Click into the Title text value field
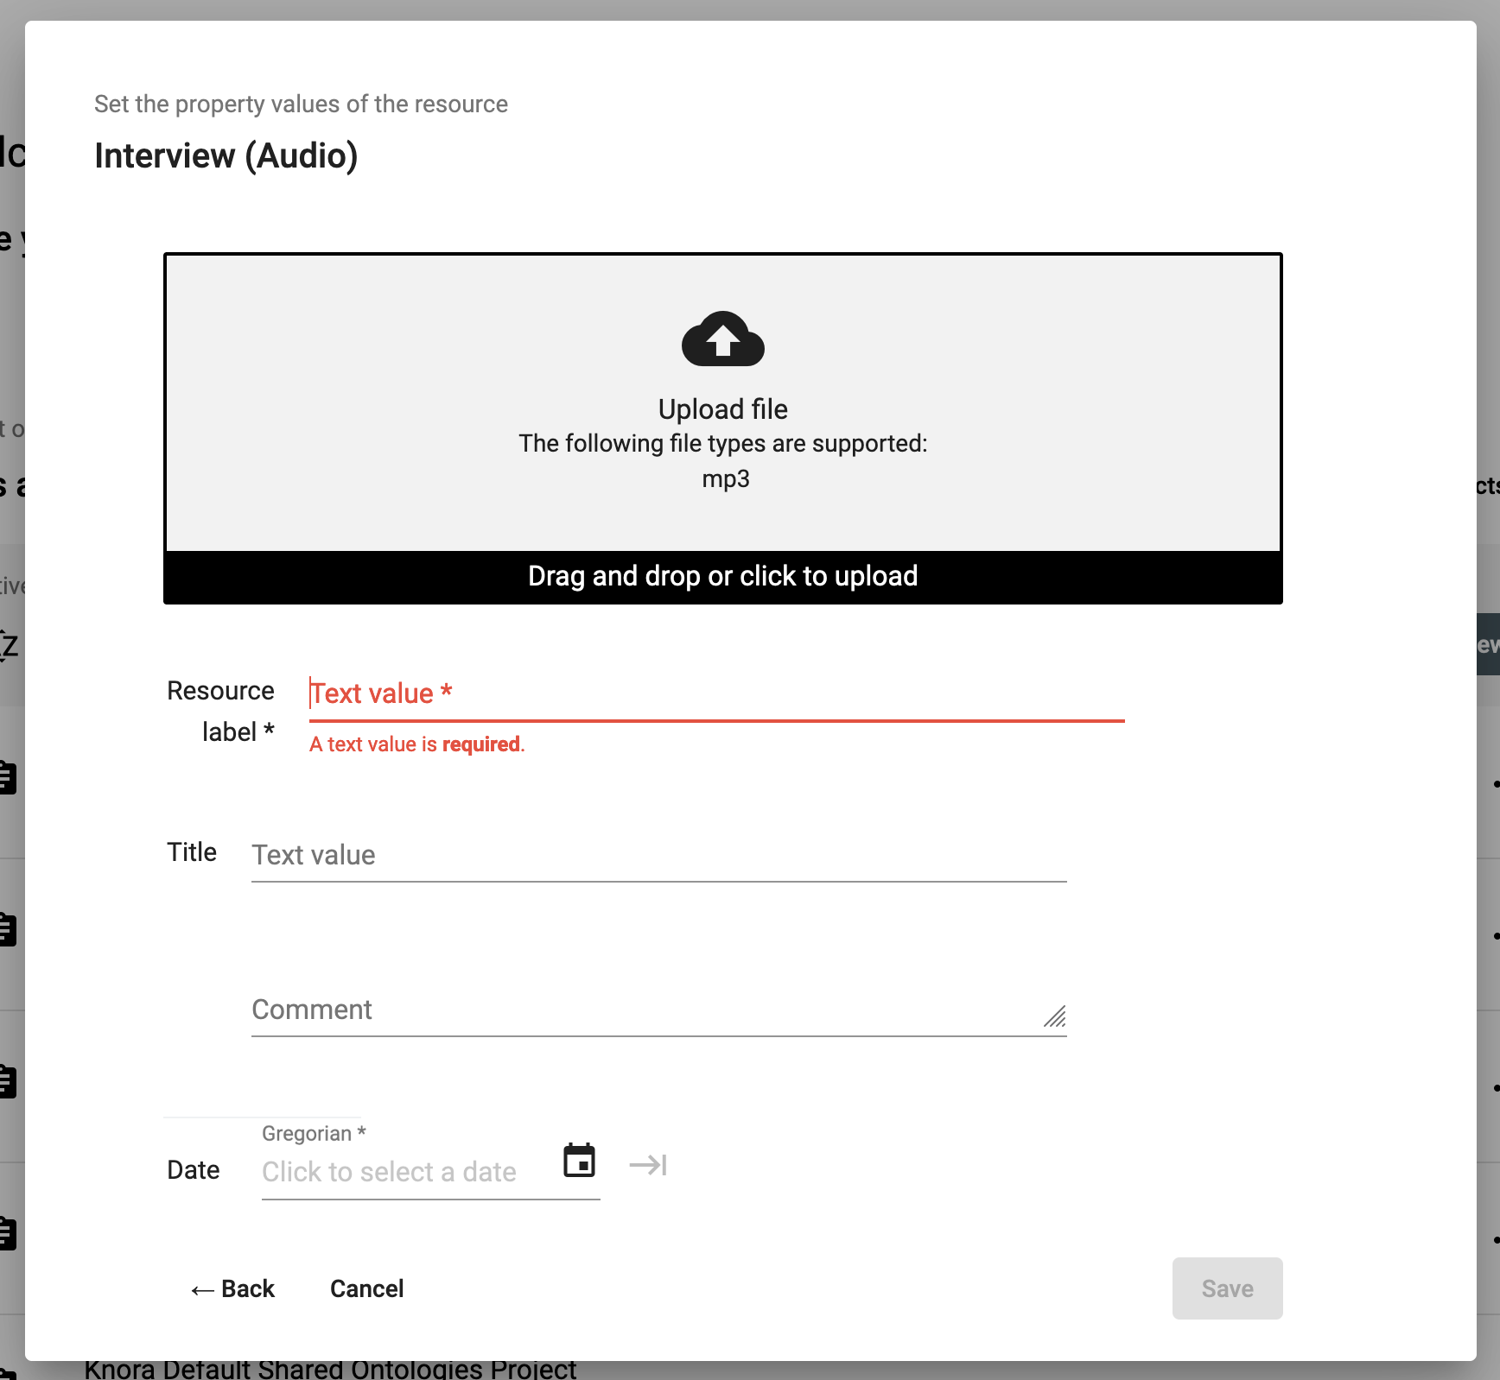 pyautogui.click(x=658, y=856)
